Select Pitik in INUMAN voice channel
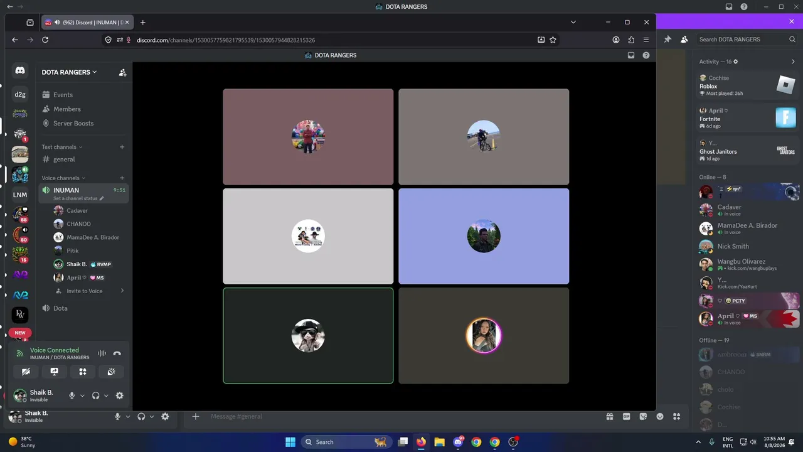Viewport: 803px width, 452px height. pos(90,251)
